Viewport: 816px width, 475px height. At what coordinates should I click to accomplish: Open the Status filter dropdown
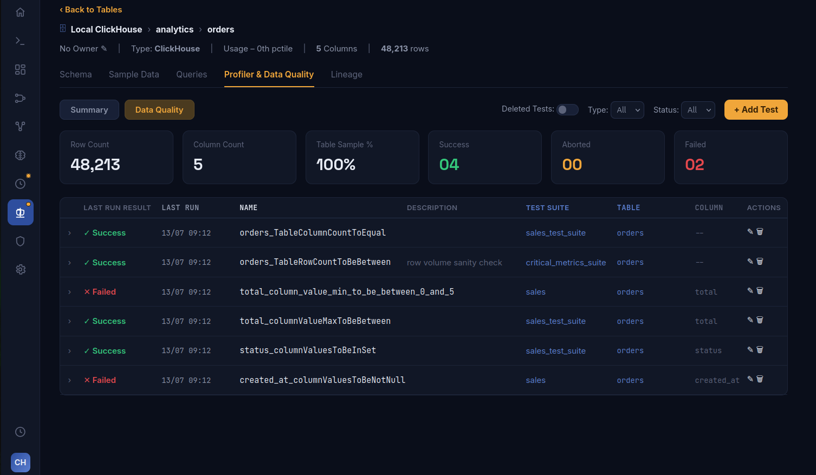click(x=698, y=110)
